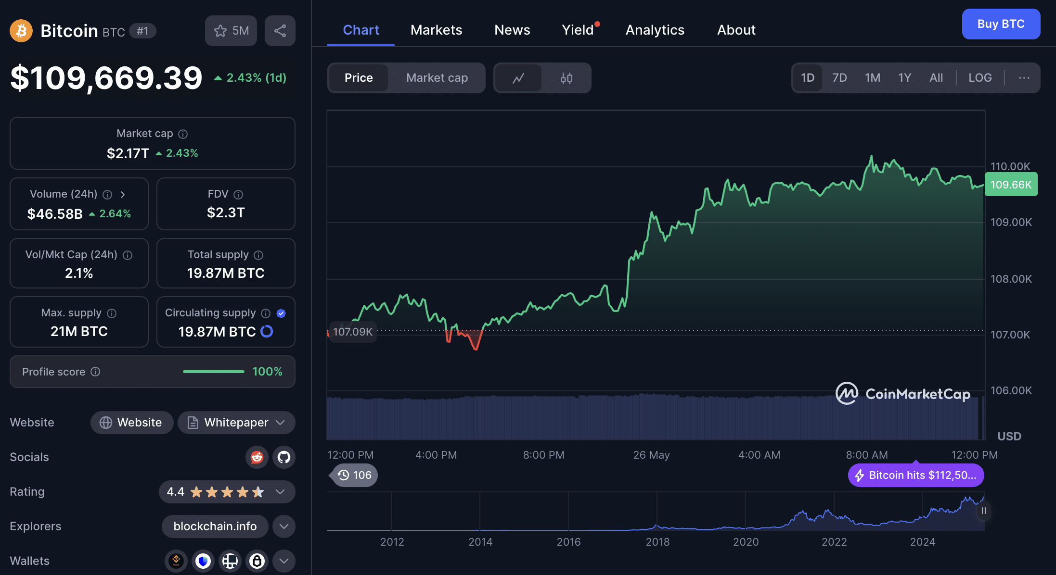Image resolution: width=1056 pixels, height=575 pixels.
Task: Click the timeline range slider handle
Action: click(x=983, y=511)
